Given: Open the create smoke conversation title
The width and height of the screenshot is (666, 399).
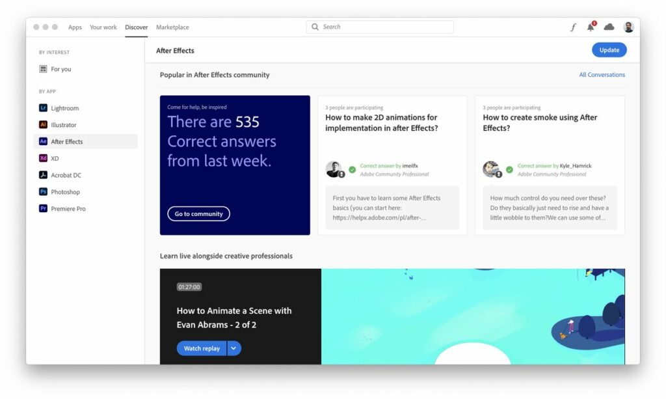Looking at the screenshot, I should (540, 123).
